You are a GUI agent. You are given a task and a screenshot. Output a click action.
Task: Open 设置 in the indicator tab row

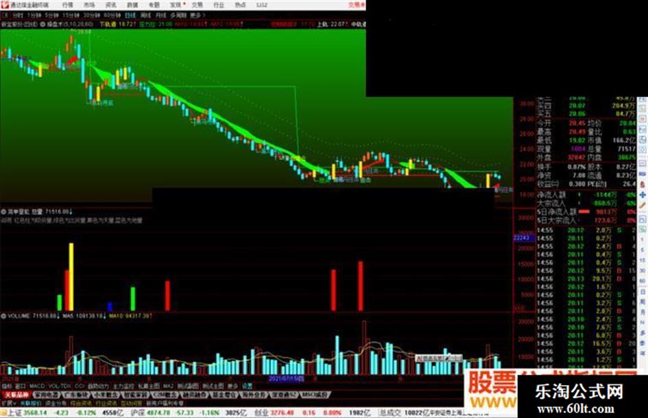247,386
